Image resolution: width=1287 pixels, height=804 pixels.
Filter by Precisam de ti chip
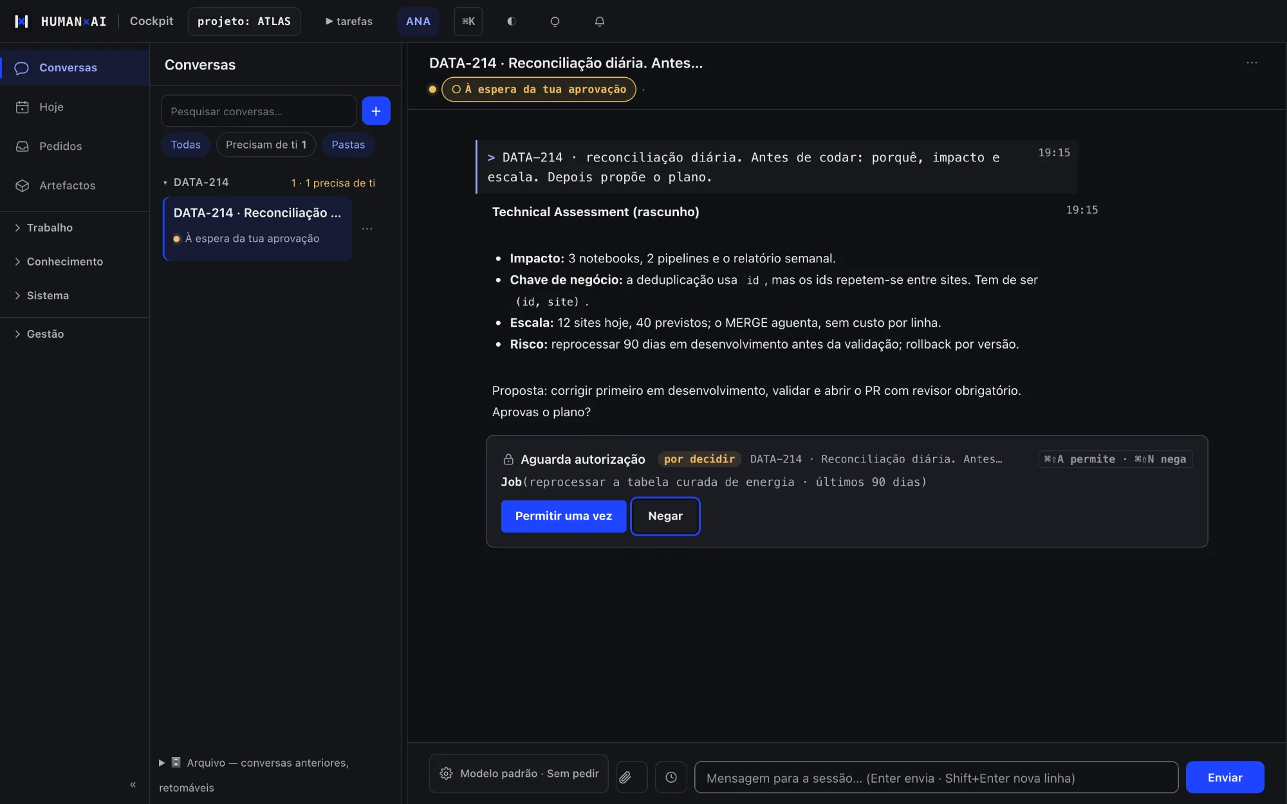[x=266, y=145]
